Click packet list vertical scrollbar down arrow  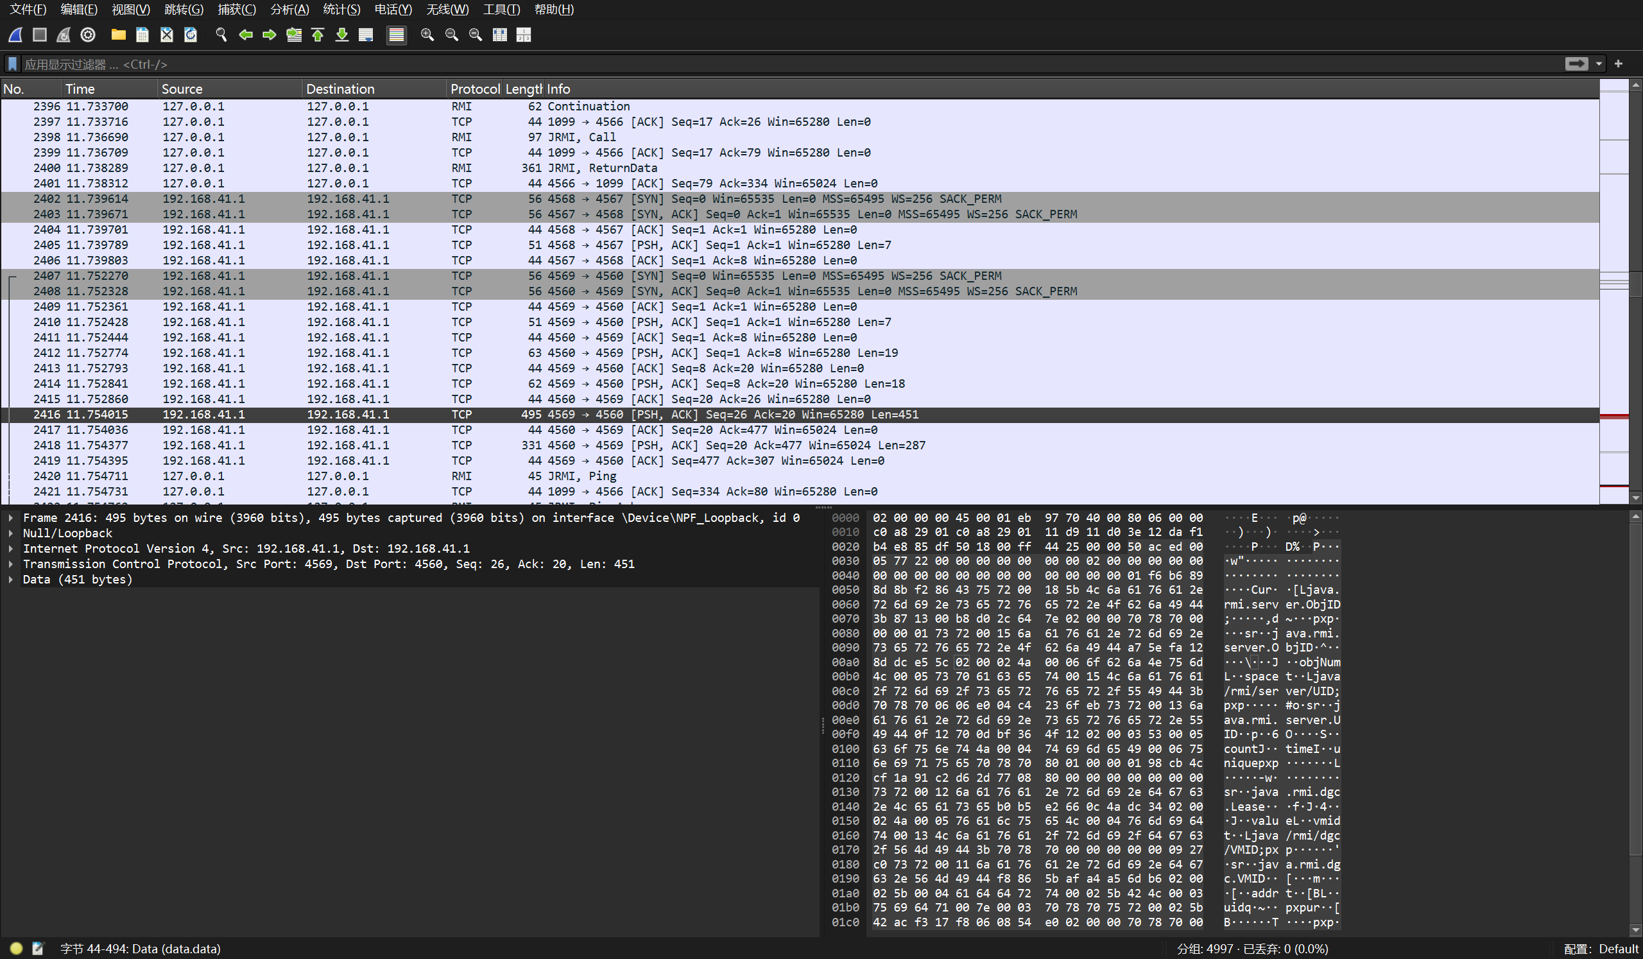[x=1636, y=497]
